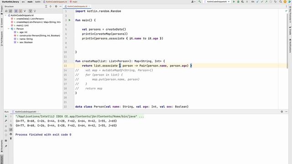
Task: Collapse KotlinCodeSnippets.kt node in Structure tree
Action: click(x=5, y=15)
